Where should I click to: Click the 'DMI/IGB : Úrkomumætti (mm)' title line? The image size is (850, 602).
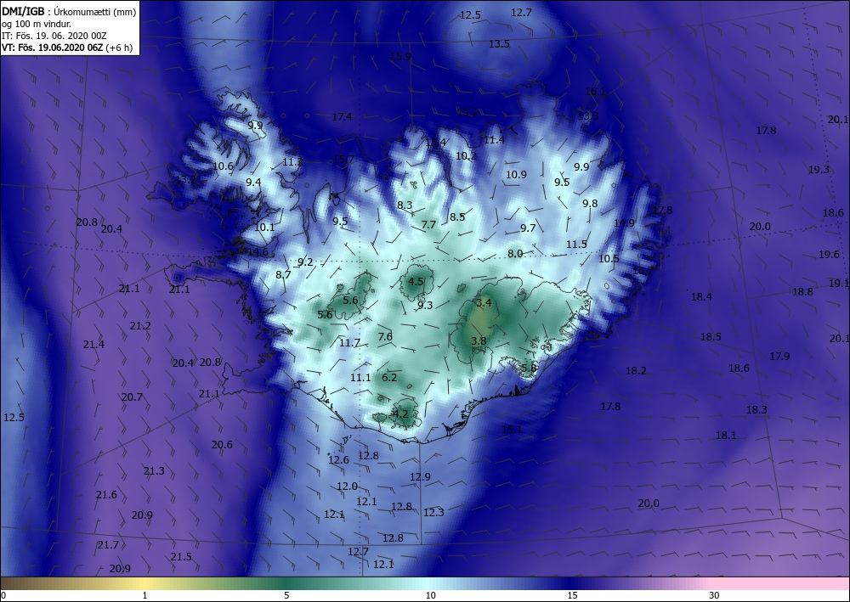[x=69, y=12]
